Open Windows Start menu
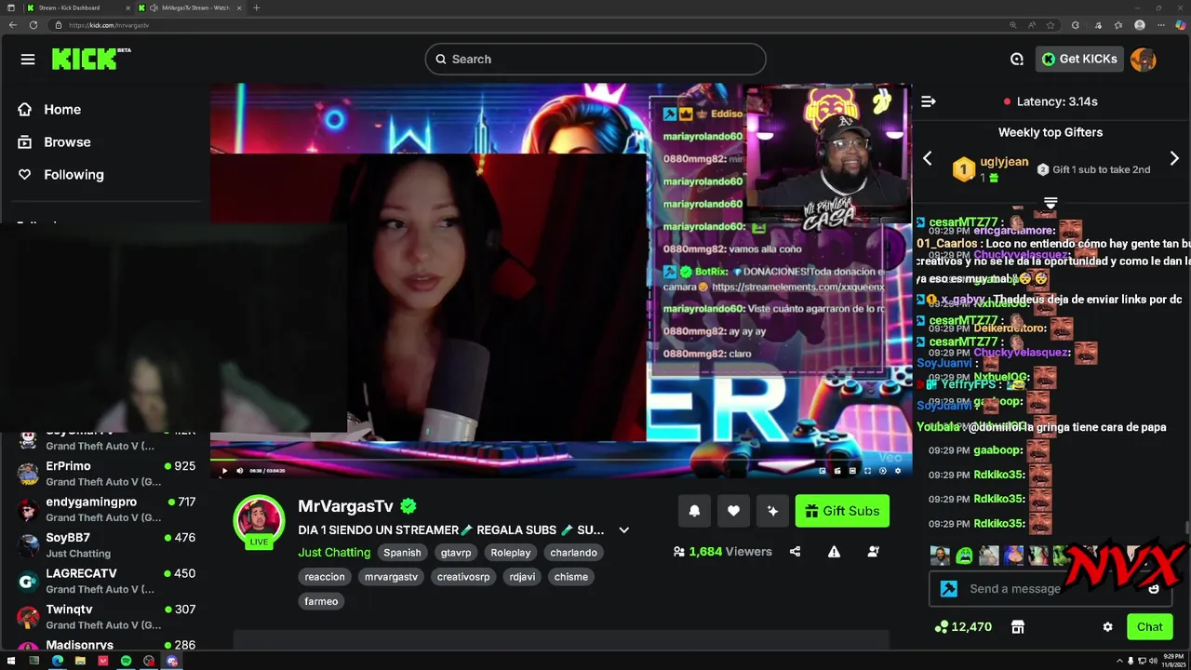 tap(11, 661)
